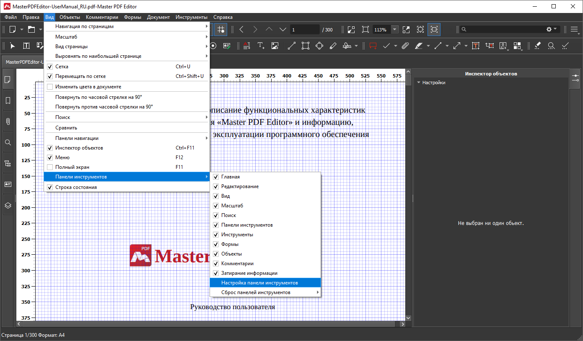583x341 pixels.
Task: Click the next page down-arrow icon
Action: [x=283, y=30]
